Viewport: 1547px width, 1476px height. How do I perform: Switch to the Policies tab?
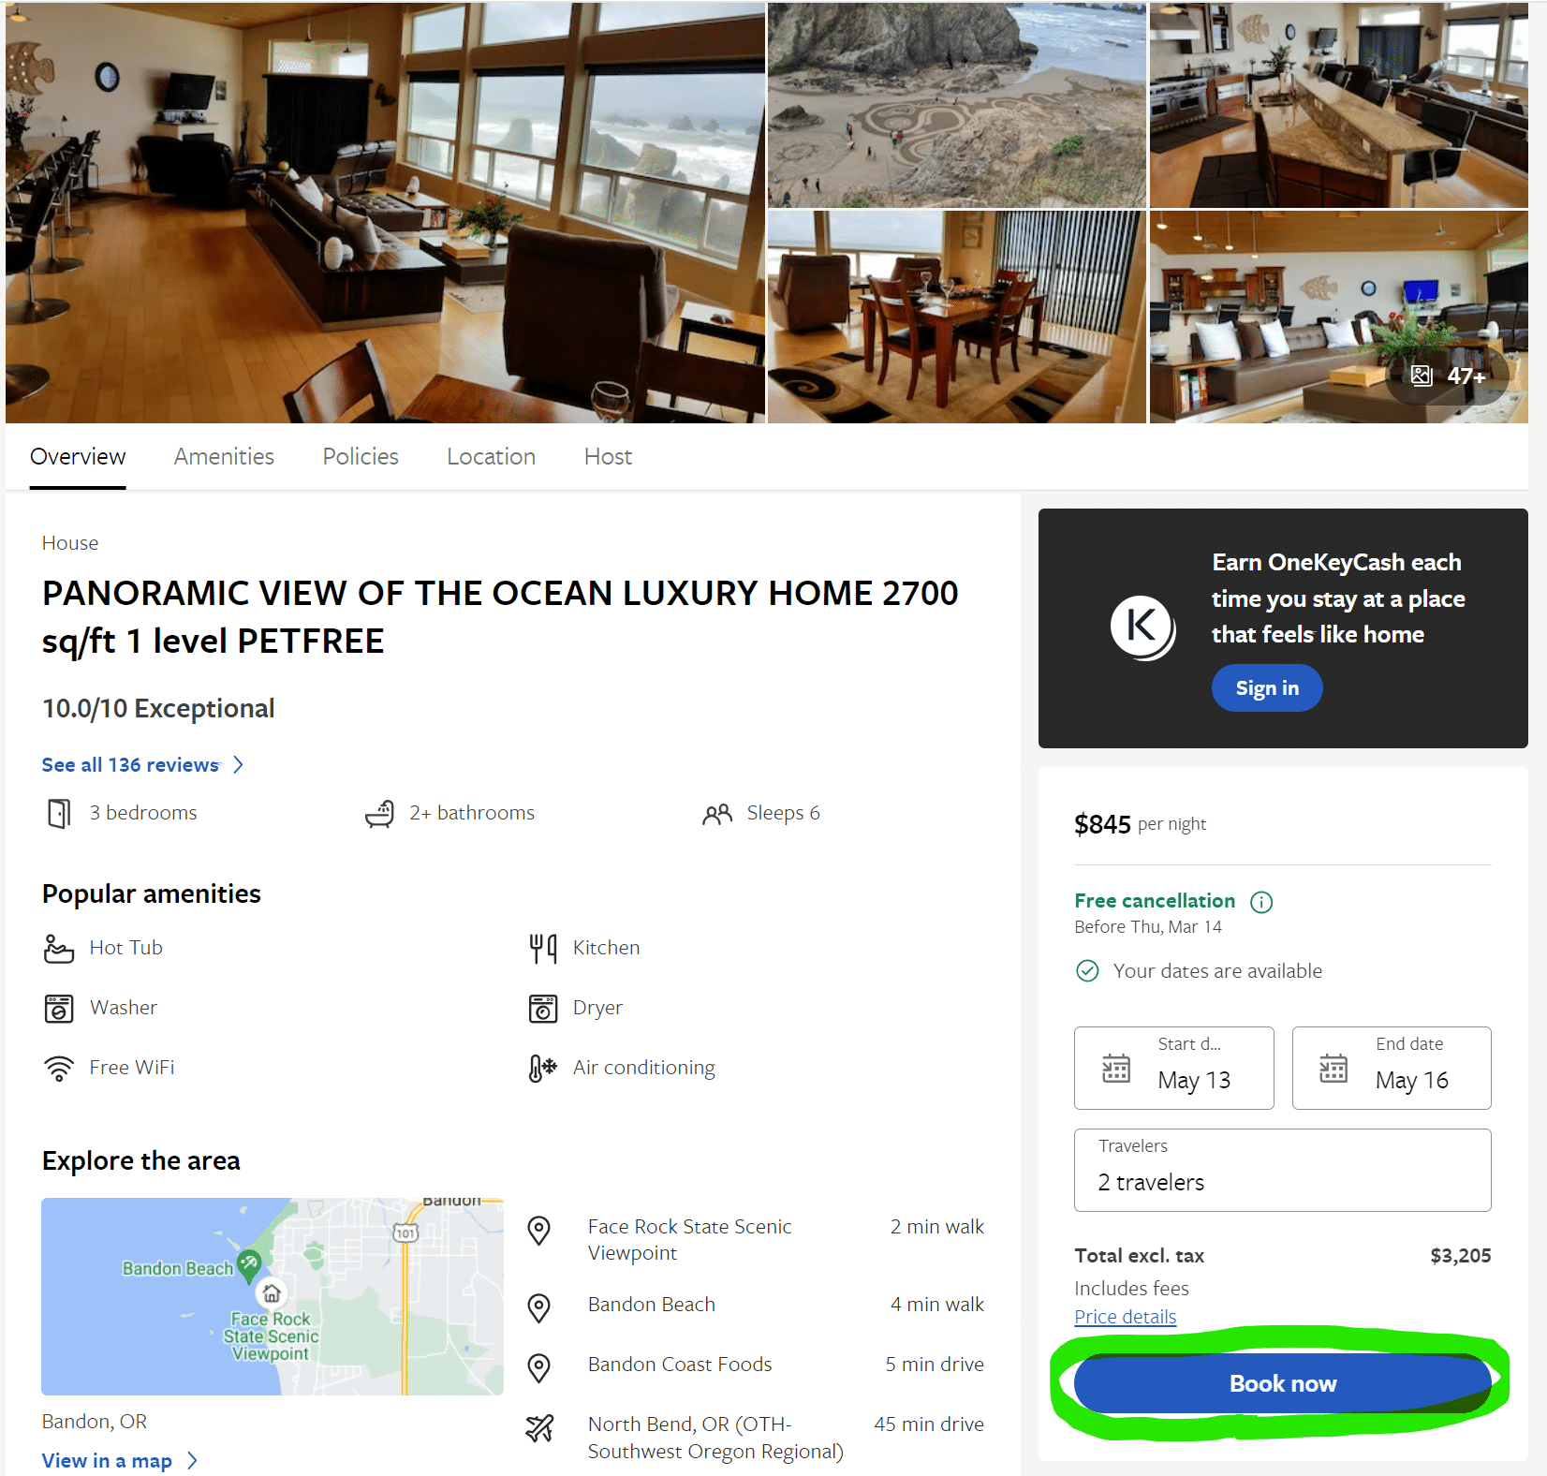point(361,457)
